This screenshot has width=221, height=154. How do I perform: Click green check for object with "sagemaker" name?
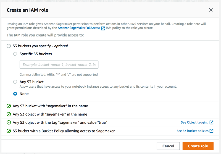click(9, 114)
